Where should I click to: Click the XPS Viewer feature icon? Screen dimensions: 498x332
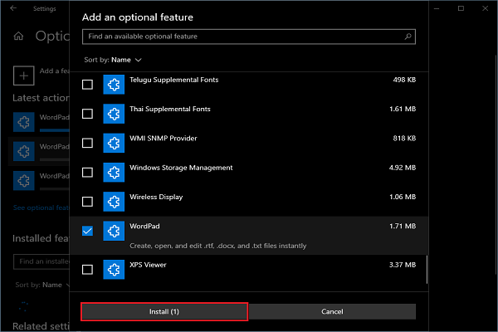[114, 270]
